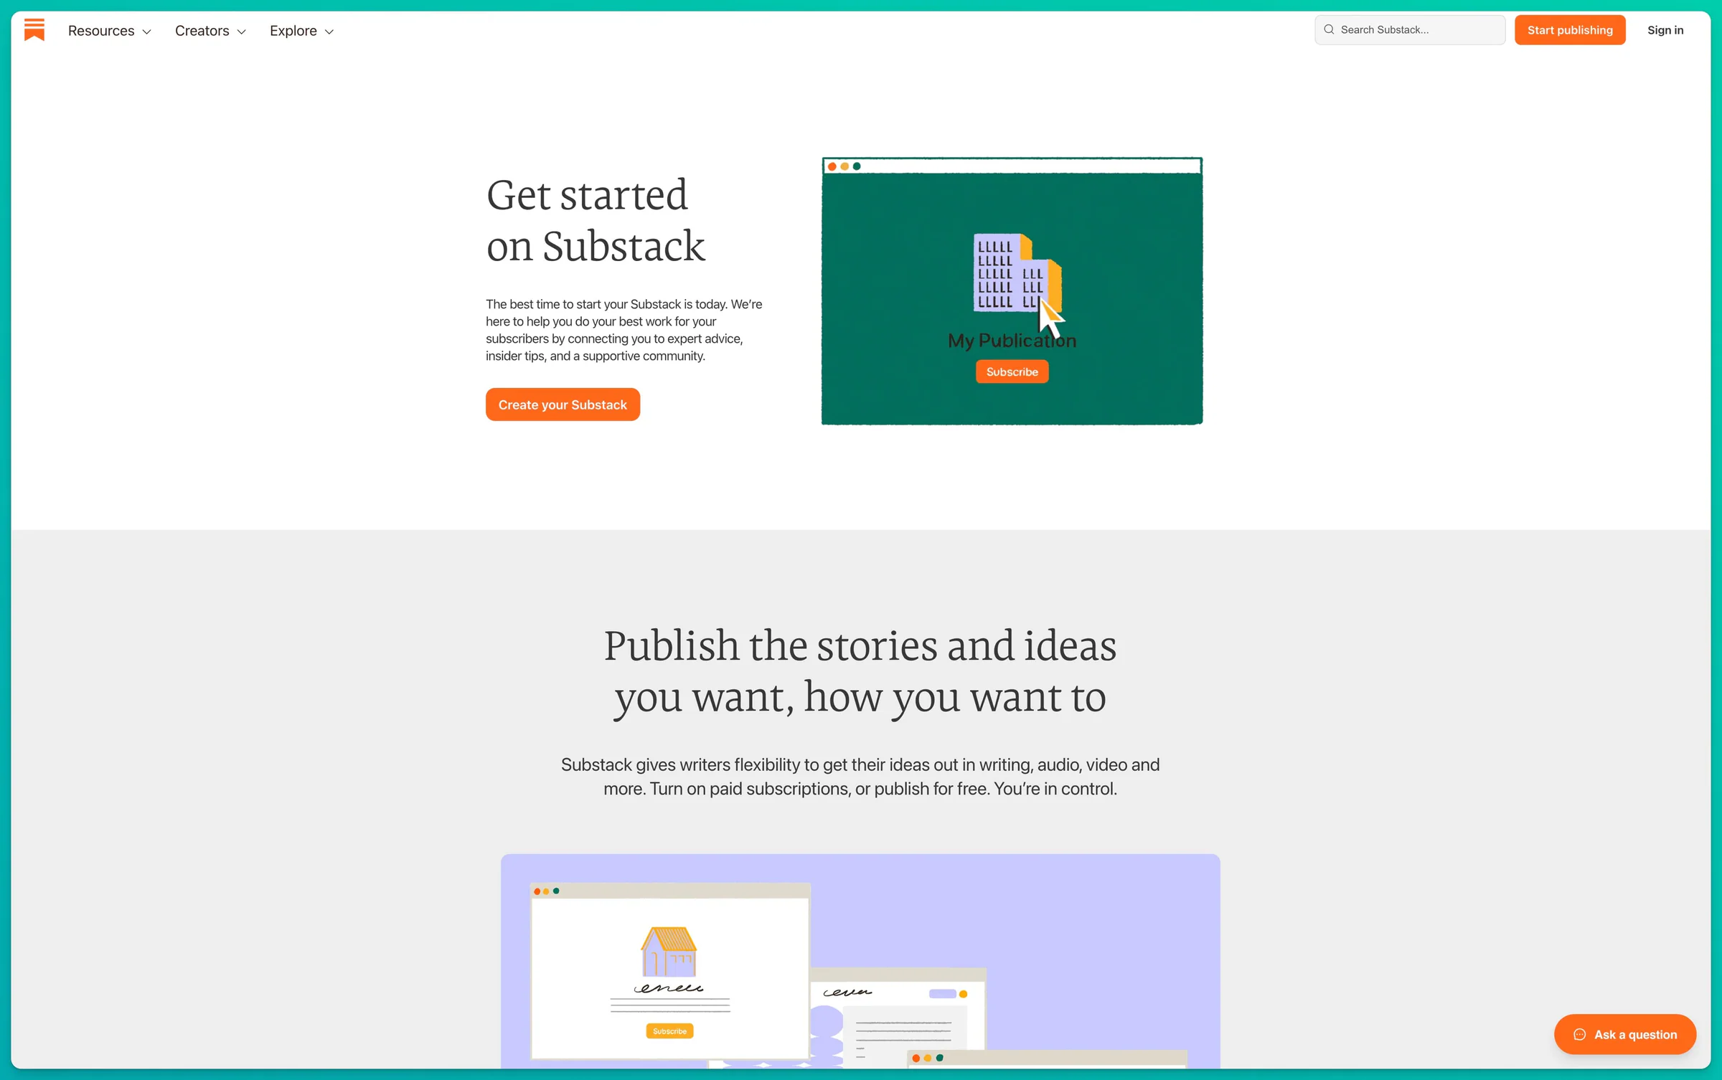Click the orange house icon illustration
Viewport: 1722px width, 1080px height.
[x=668, y=951]
